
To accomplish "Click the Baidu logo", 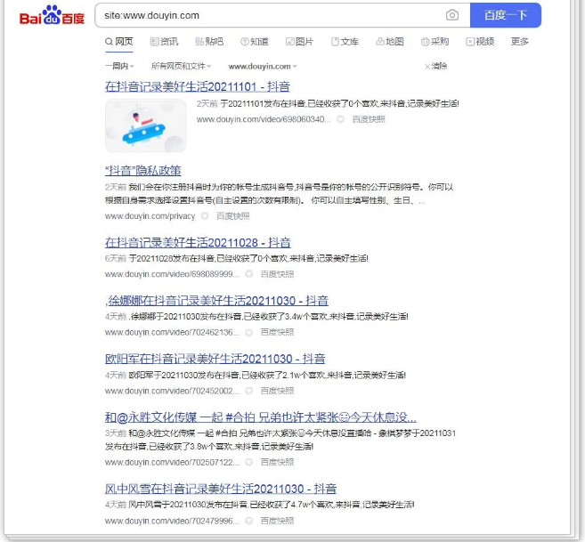I will click(x=52, y=15).
